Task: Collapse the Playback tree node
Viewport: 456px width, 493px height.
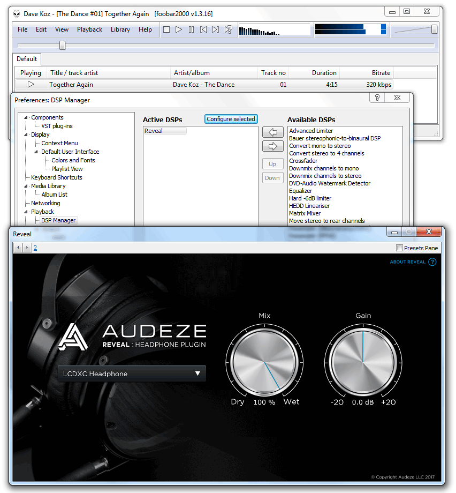Action: tap(26, 212)
